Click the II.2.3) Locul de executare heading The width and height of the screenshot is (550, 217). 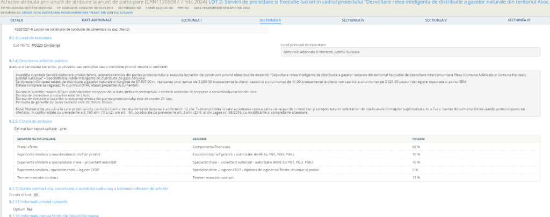point(31,38)
